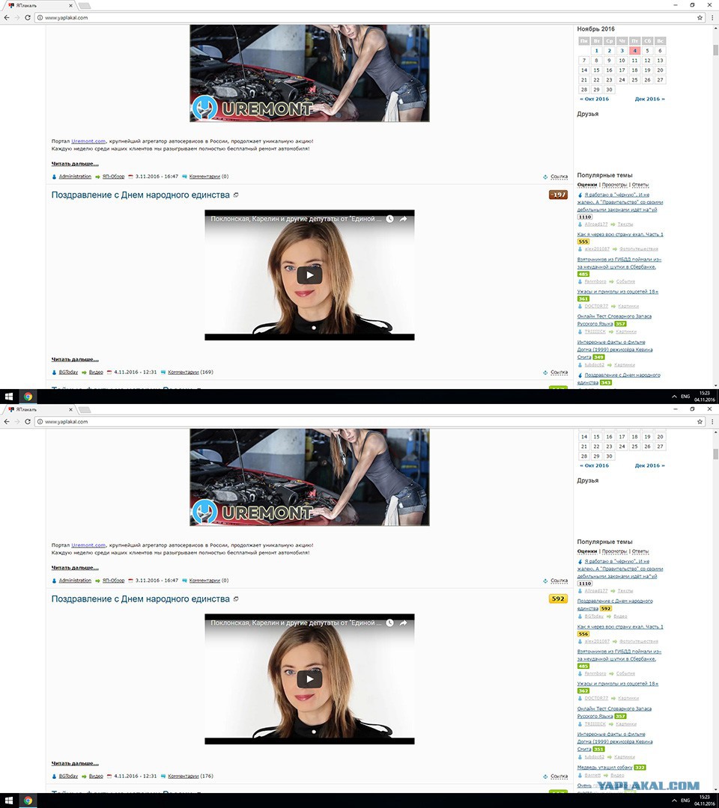Go to Окт 2016 in bottom calendar
The height and width of the screenshot is (808, 719).
click(x=594, y=465)
